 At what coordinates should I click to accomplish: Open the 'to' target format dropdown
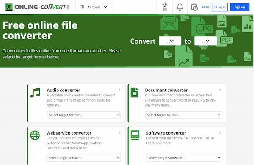point(206,41)
